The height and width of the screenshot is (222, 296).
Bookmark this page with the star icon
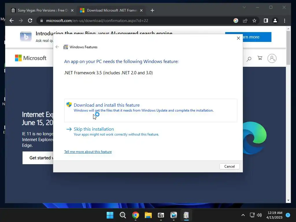pos(254,21)
